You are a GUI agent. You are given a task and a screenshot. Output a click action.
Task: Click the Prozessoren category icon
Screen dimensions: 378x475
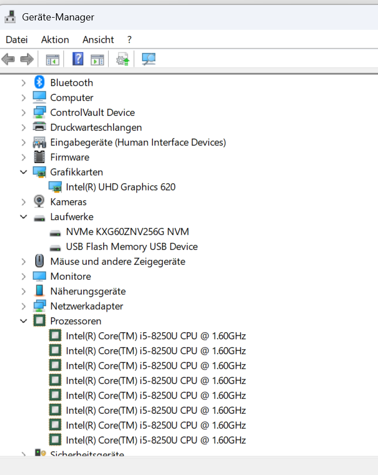pos(39,321)
